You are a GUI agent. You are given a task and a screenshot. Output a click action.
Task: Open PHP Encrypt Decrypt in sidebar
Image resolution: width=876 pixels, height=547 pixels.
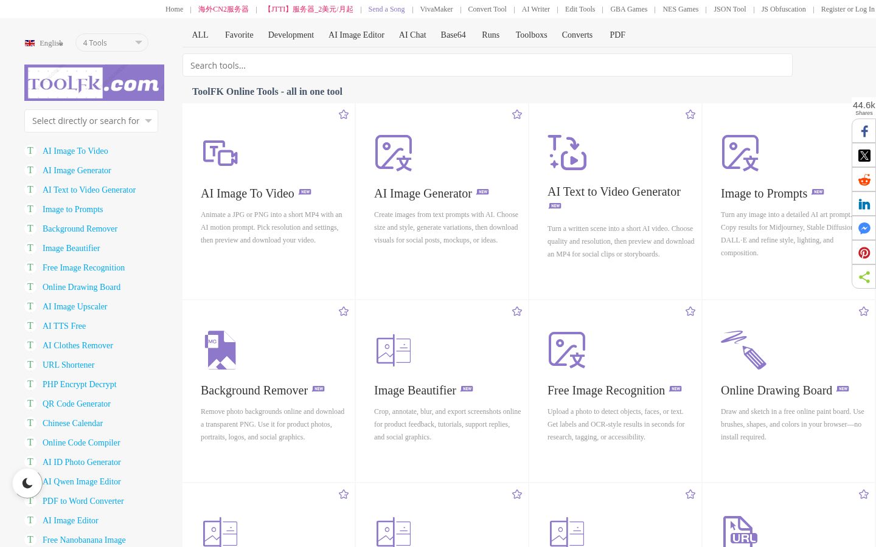coord(80,384)
